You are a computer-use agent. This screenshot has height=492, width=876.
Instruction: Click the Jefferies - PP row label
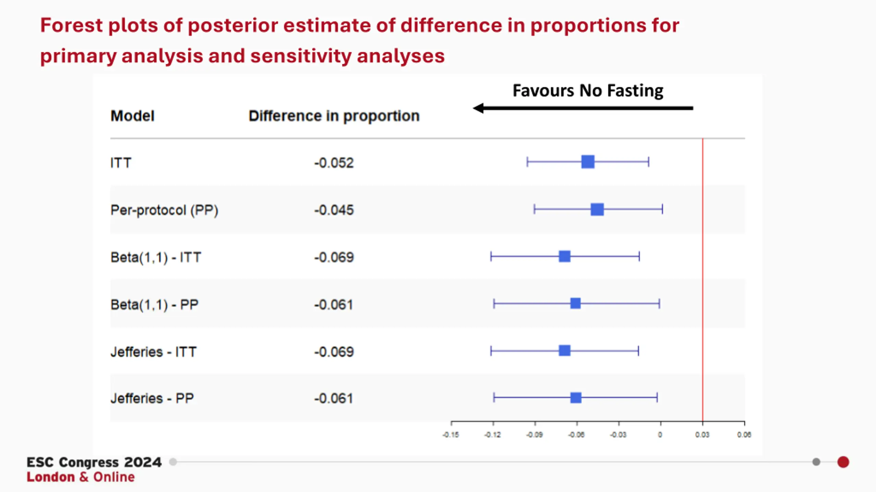pos(152,398)
